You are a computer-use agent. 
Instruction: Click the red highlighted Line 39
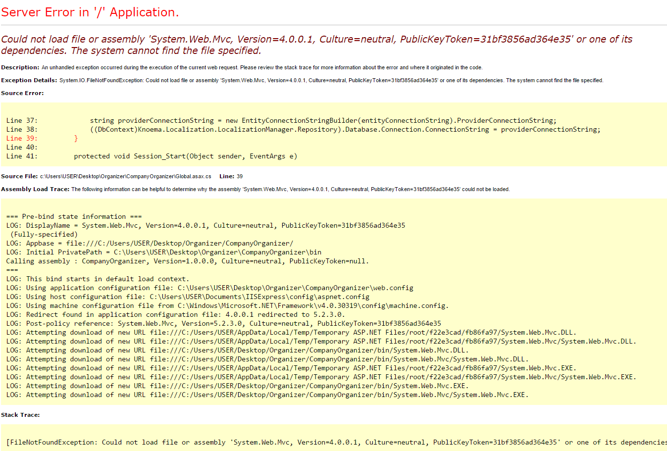[x=42, y=138]
